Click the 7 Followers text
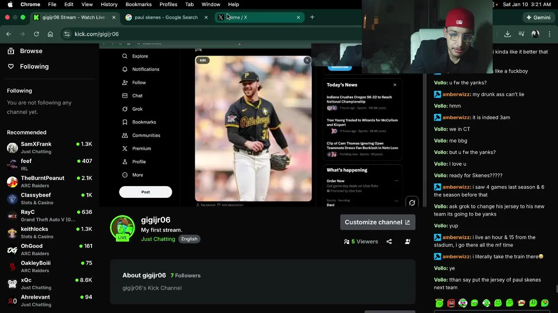 point(186,276)
